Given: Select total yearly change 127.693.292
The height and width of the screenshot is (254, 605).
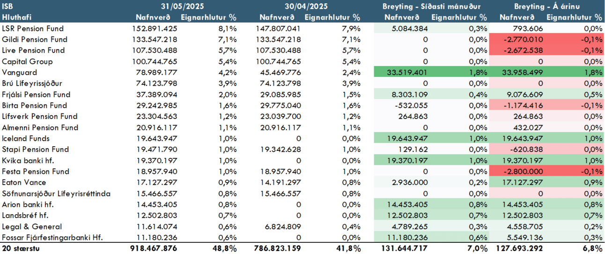Looking at the screenshot, I should click(520, 248).
